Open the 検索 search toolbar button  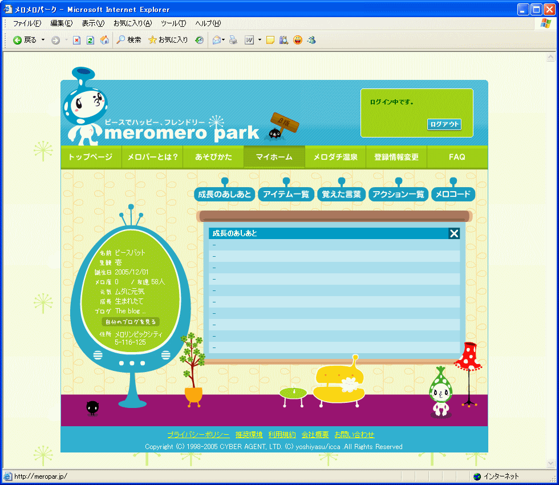129,40
